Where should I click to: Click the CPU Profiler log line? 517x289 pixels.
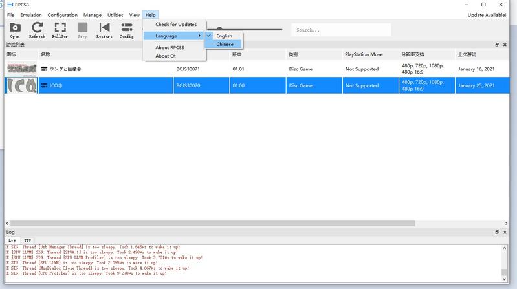pos(87,273)
